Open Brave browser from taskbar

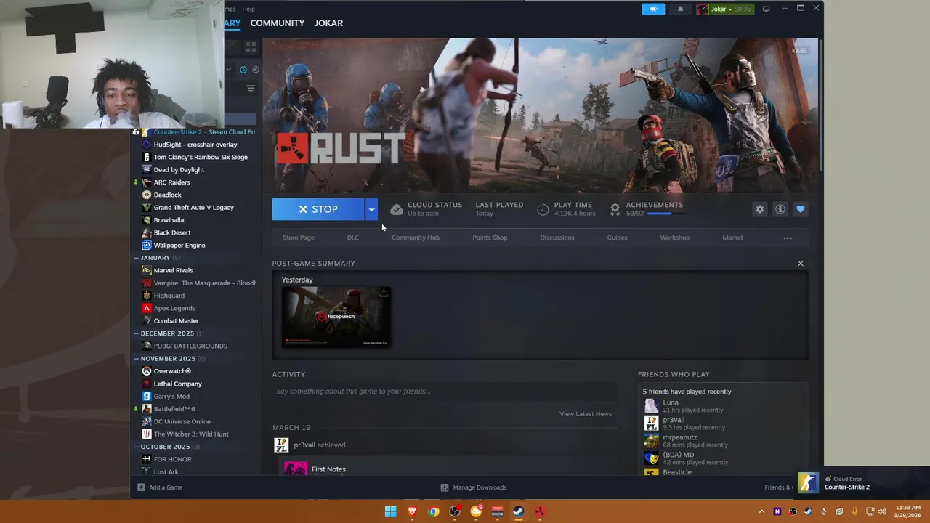click(x=412, y=512)
